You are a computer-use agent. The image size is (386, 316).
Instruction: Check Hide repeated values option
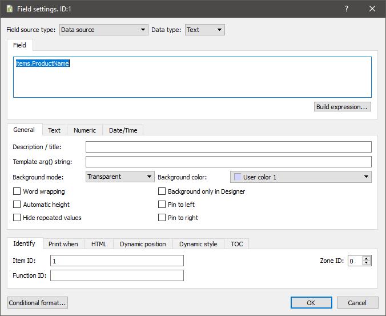tap(17, 218)
